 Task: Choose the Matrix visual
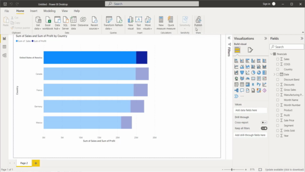tap(248, 85)
